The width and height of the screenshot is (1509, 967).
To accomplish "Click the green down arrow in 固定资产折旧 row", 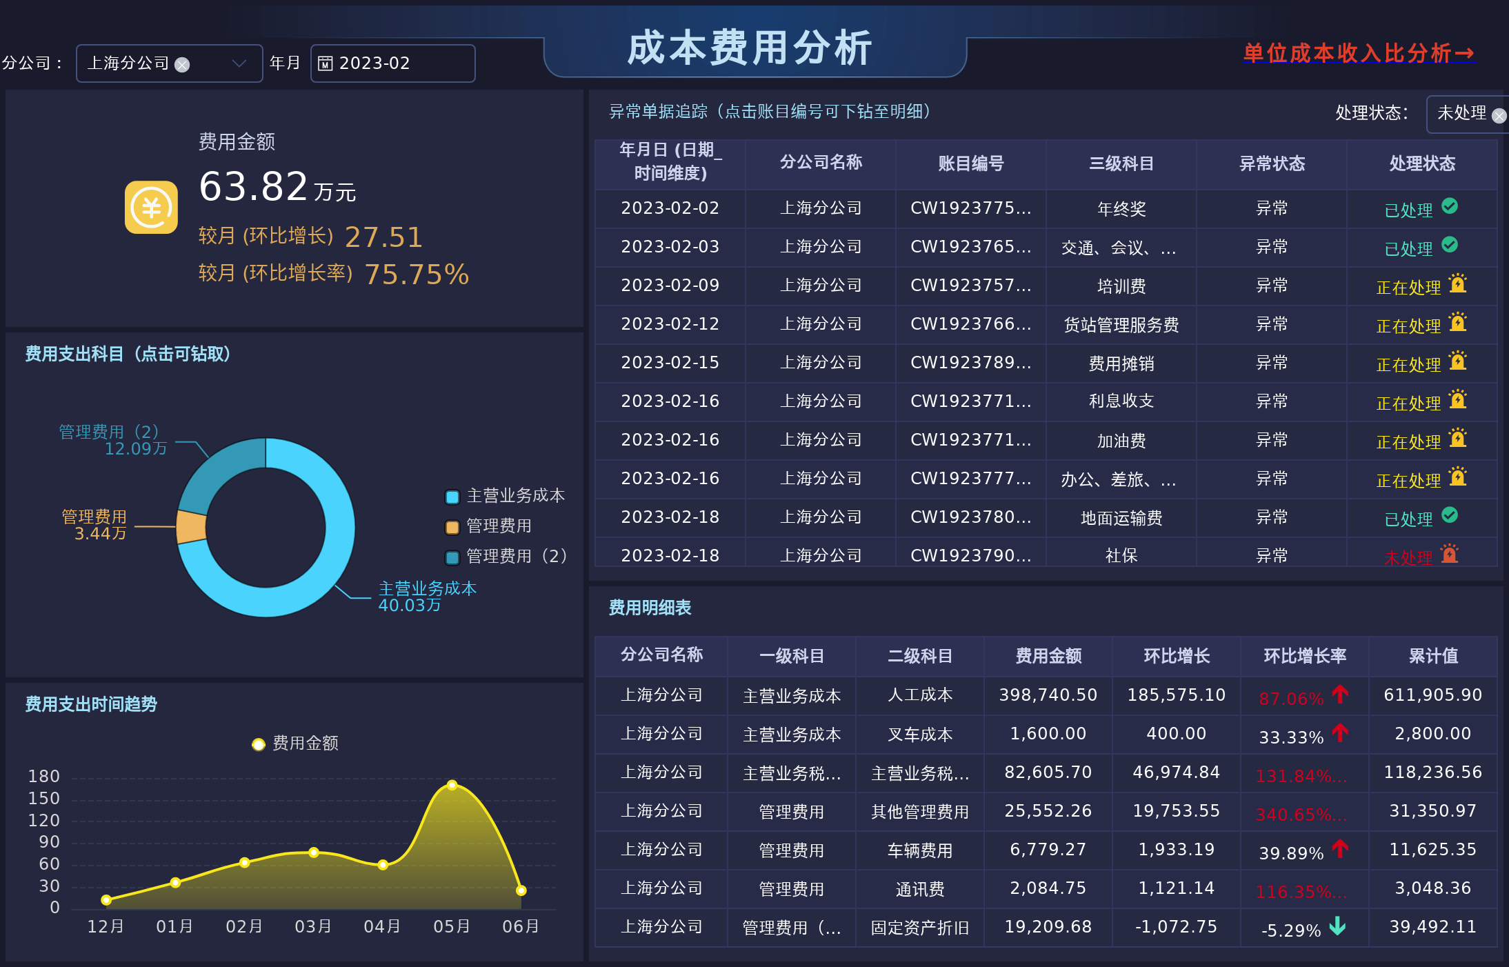I will 1337,926.
